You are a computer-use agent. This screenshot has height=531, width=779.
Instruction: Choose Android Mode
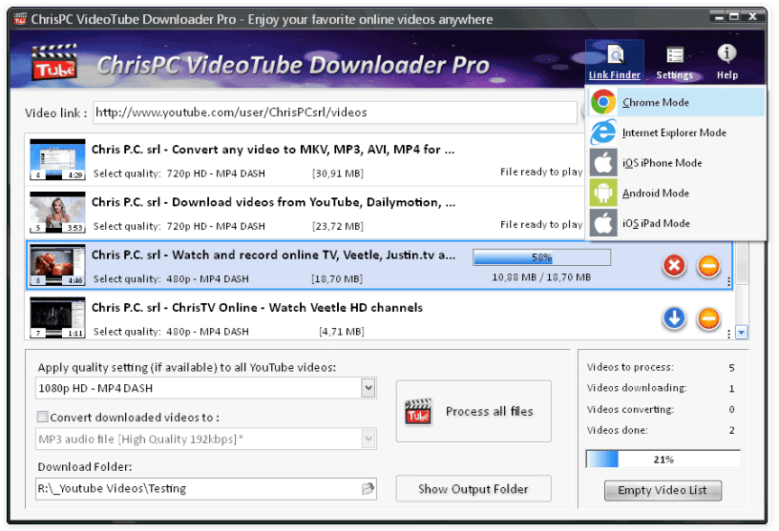coord(676,193)
